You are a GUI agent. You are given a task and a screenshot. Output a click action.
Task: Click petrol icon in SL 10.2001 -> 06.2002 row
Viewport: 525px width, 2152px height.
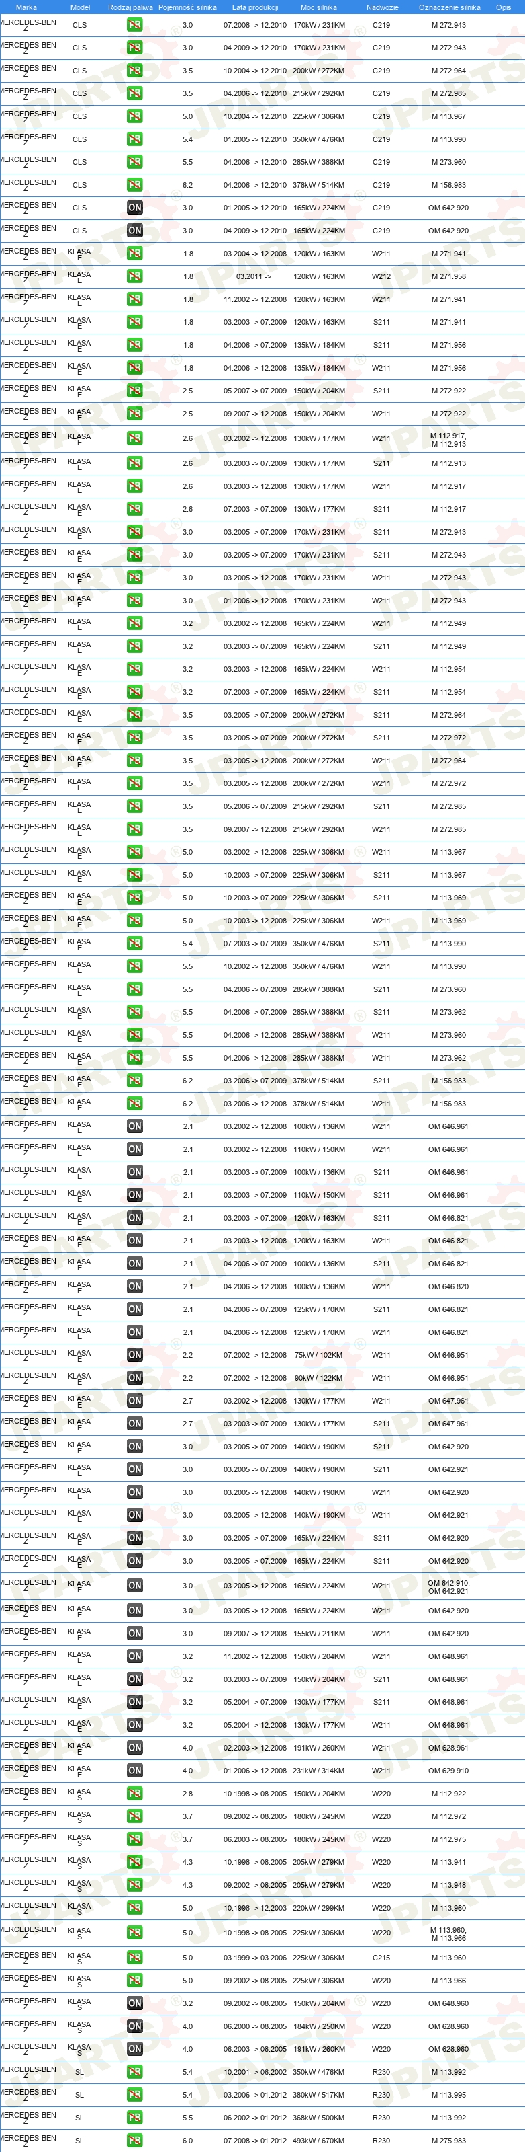134,2072
